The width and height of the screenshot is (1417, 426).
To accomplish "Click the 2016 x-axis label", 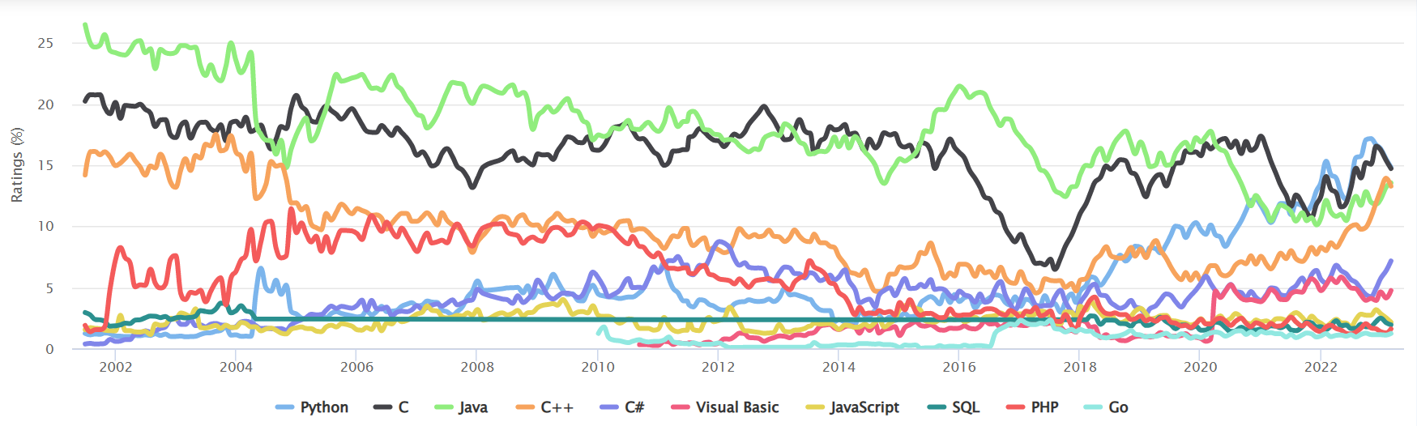I will (959, 367).
